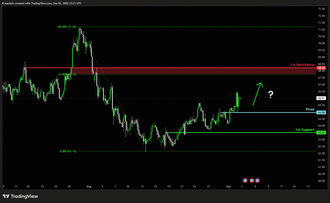Click the '1st Support' text label
Screen dimensions: 330x203
click(305, 130)
